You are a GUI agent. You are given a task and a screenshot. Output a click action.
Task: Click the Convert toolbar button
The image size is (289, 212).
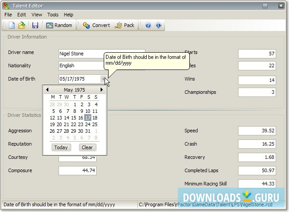point(96,25)
